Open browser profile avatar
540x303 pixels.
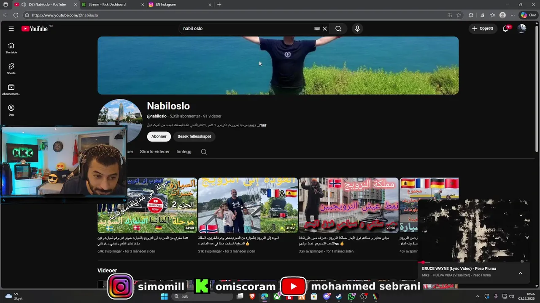pos(502,15)
